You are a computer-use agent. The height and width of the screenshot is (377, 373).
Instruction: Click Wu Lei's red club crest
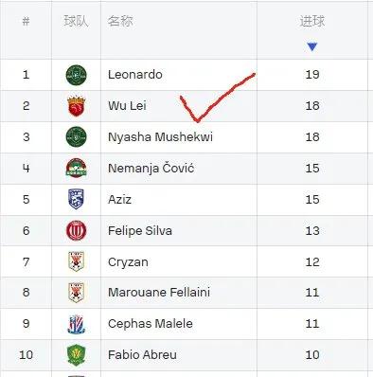[x=77, y=106]
